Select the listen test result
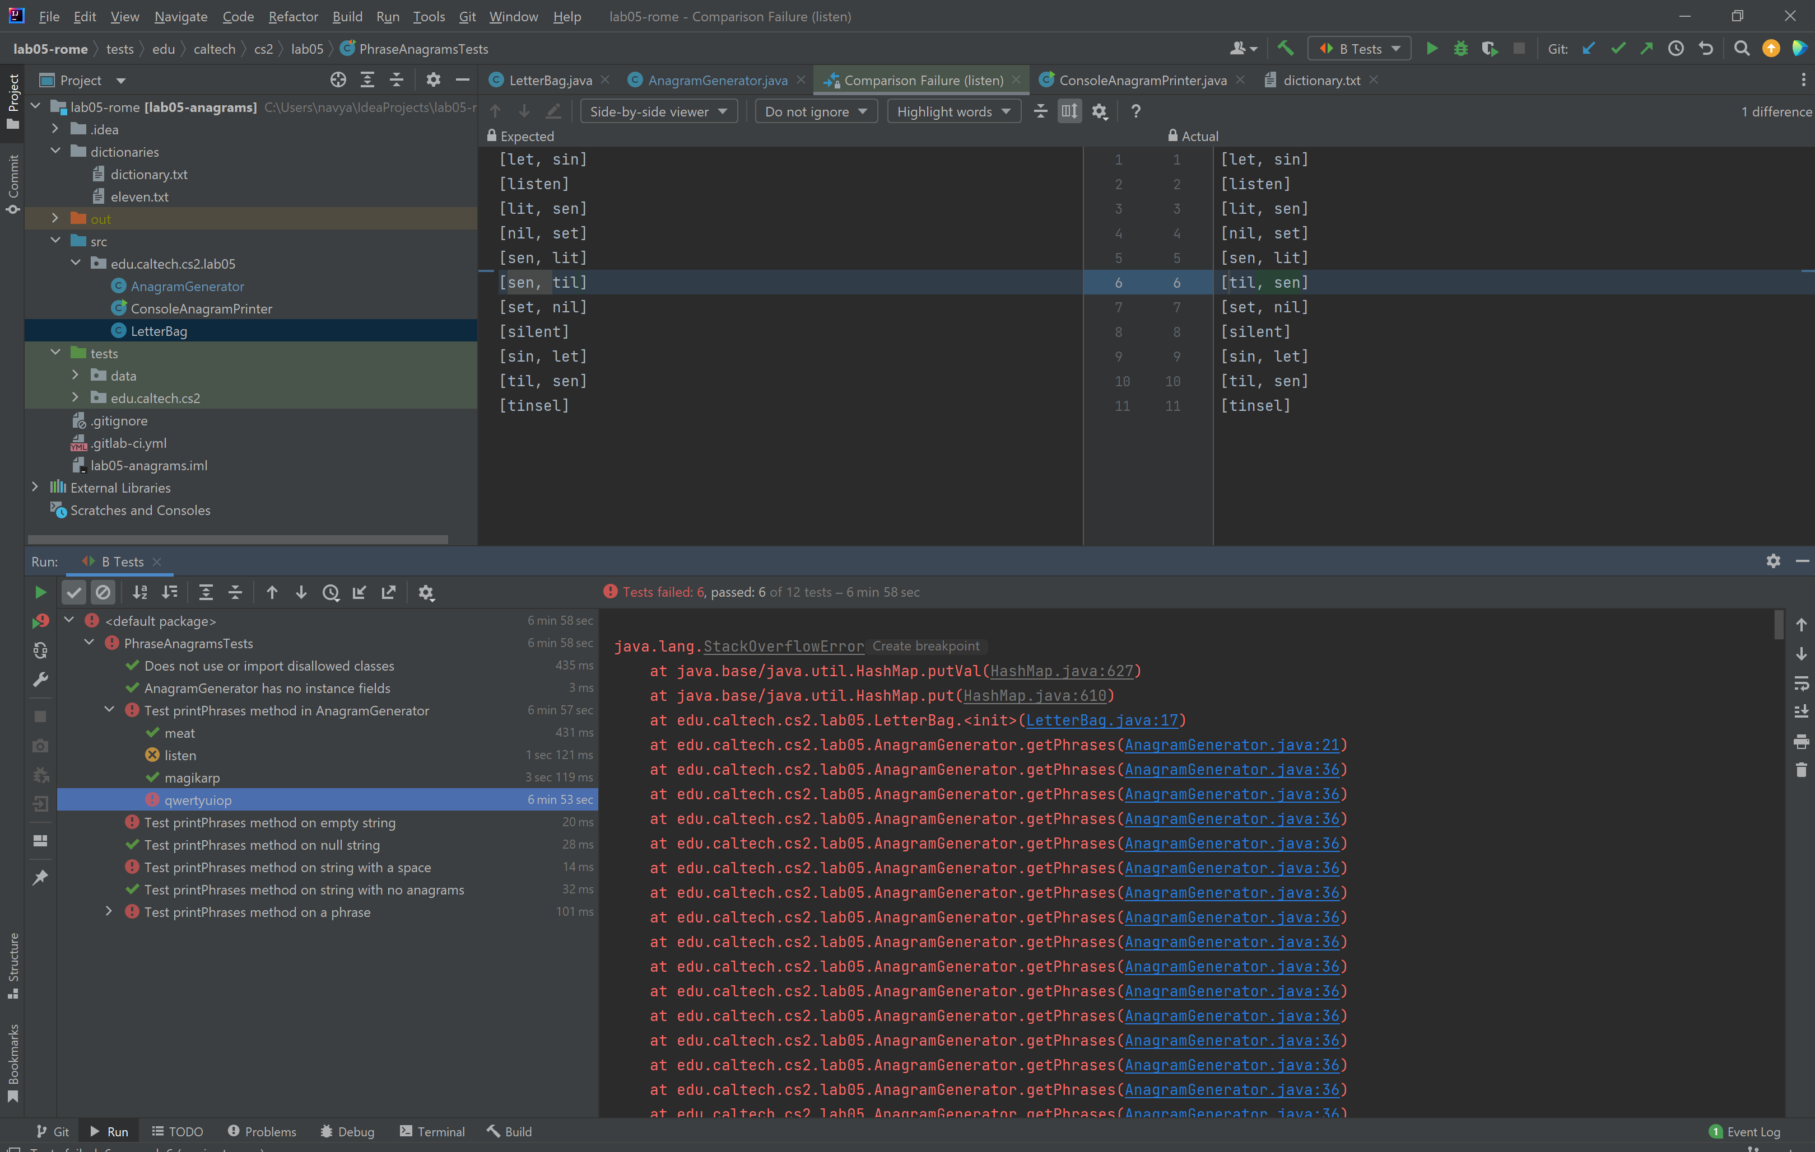The width and height of the screenshot is (1815, 1152). point(180,755)
